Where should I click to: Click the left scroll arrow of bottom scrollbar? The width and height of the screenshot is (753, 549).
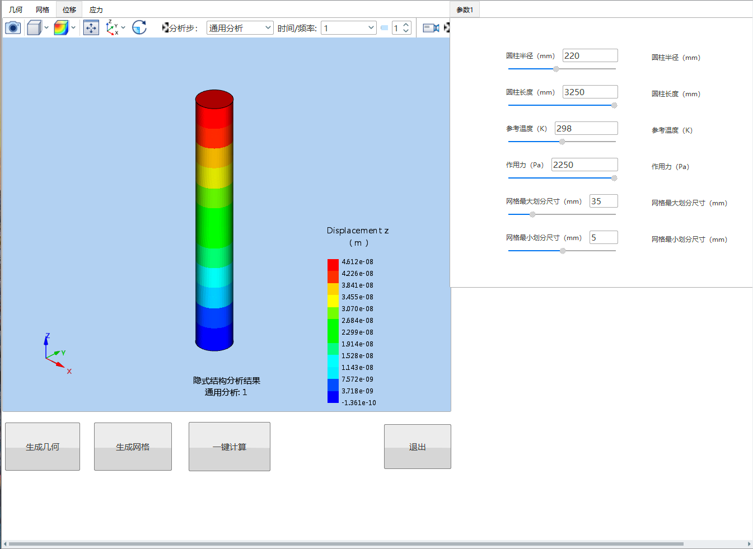pyautogui.click(x=5, y=544)
